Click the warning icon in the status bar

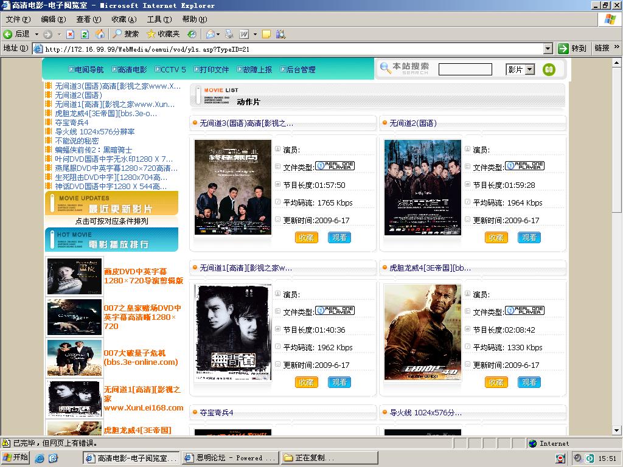coord(6,443)
